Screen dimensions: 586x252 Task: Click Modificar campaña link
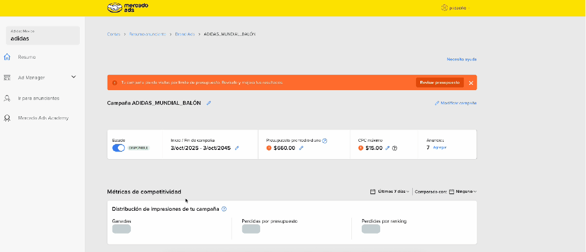pyautogui.click(x=456, y=103)
